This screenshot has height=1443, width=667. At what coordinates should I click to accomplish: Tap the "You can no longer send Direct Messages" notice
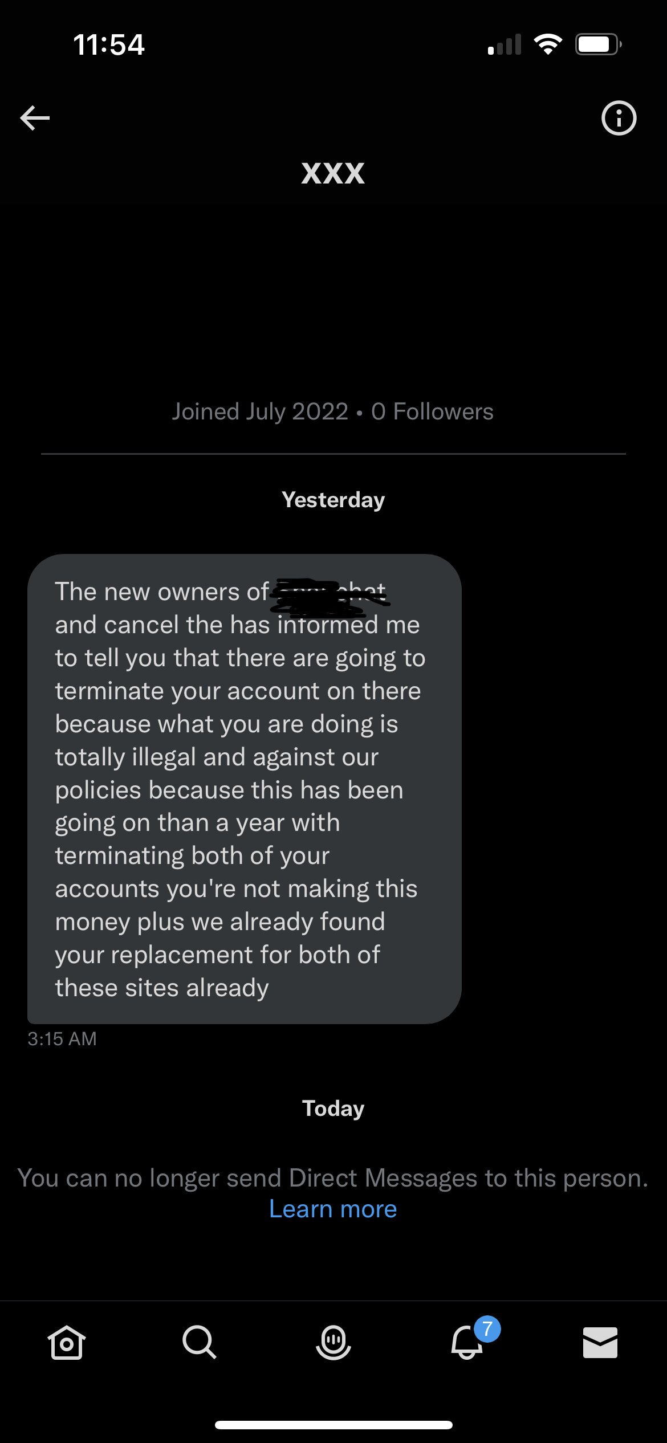tap(333, 1178)
